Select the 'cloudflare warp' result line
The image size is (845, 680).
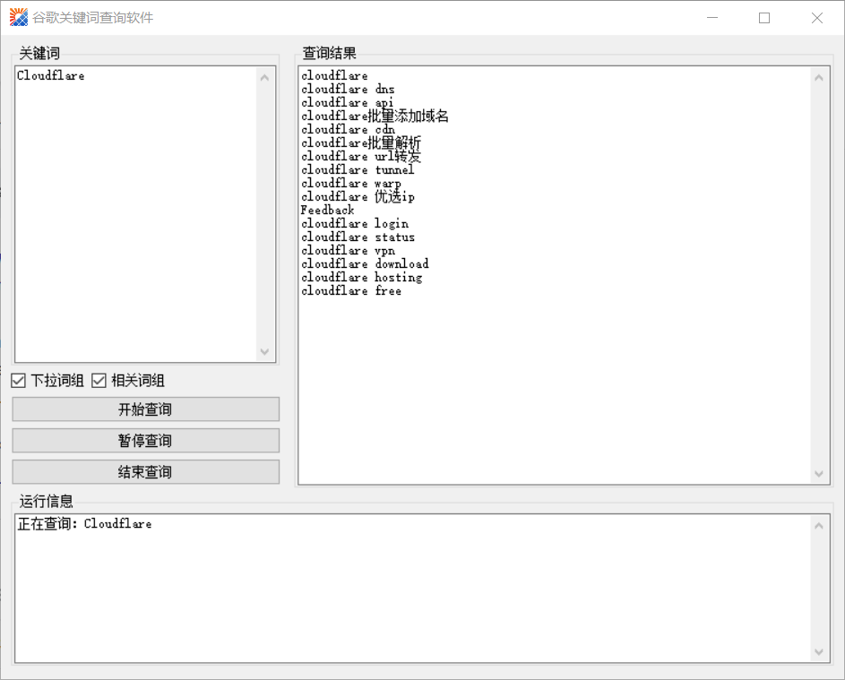351,183
